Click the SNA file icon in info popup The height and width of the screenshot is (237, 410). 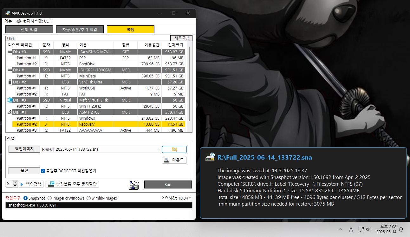[210, 157]
